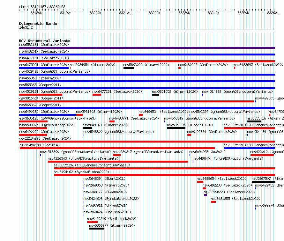This screenshot has width=284, height=241.
Task: Open nsv4498404 (gnomADStructuralVariants) label
Action: 228,158
